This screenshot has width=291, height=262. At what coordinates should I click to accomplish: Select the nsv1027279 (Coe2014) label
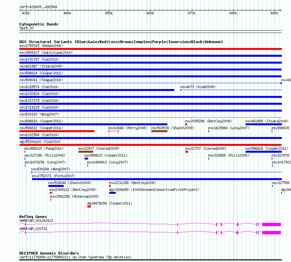point(39,100)
